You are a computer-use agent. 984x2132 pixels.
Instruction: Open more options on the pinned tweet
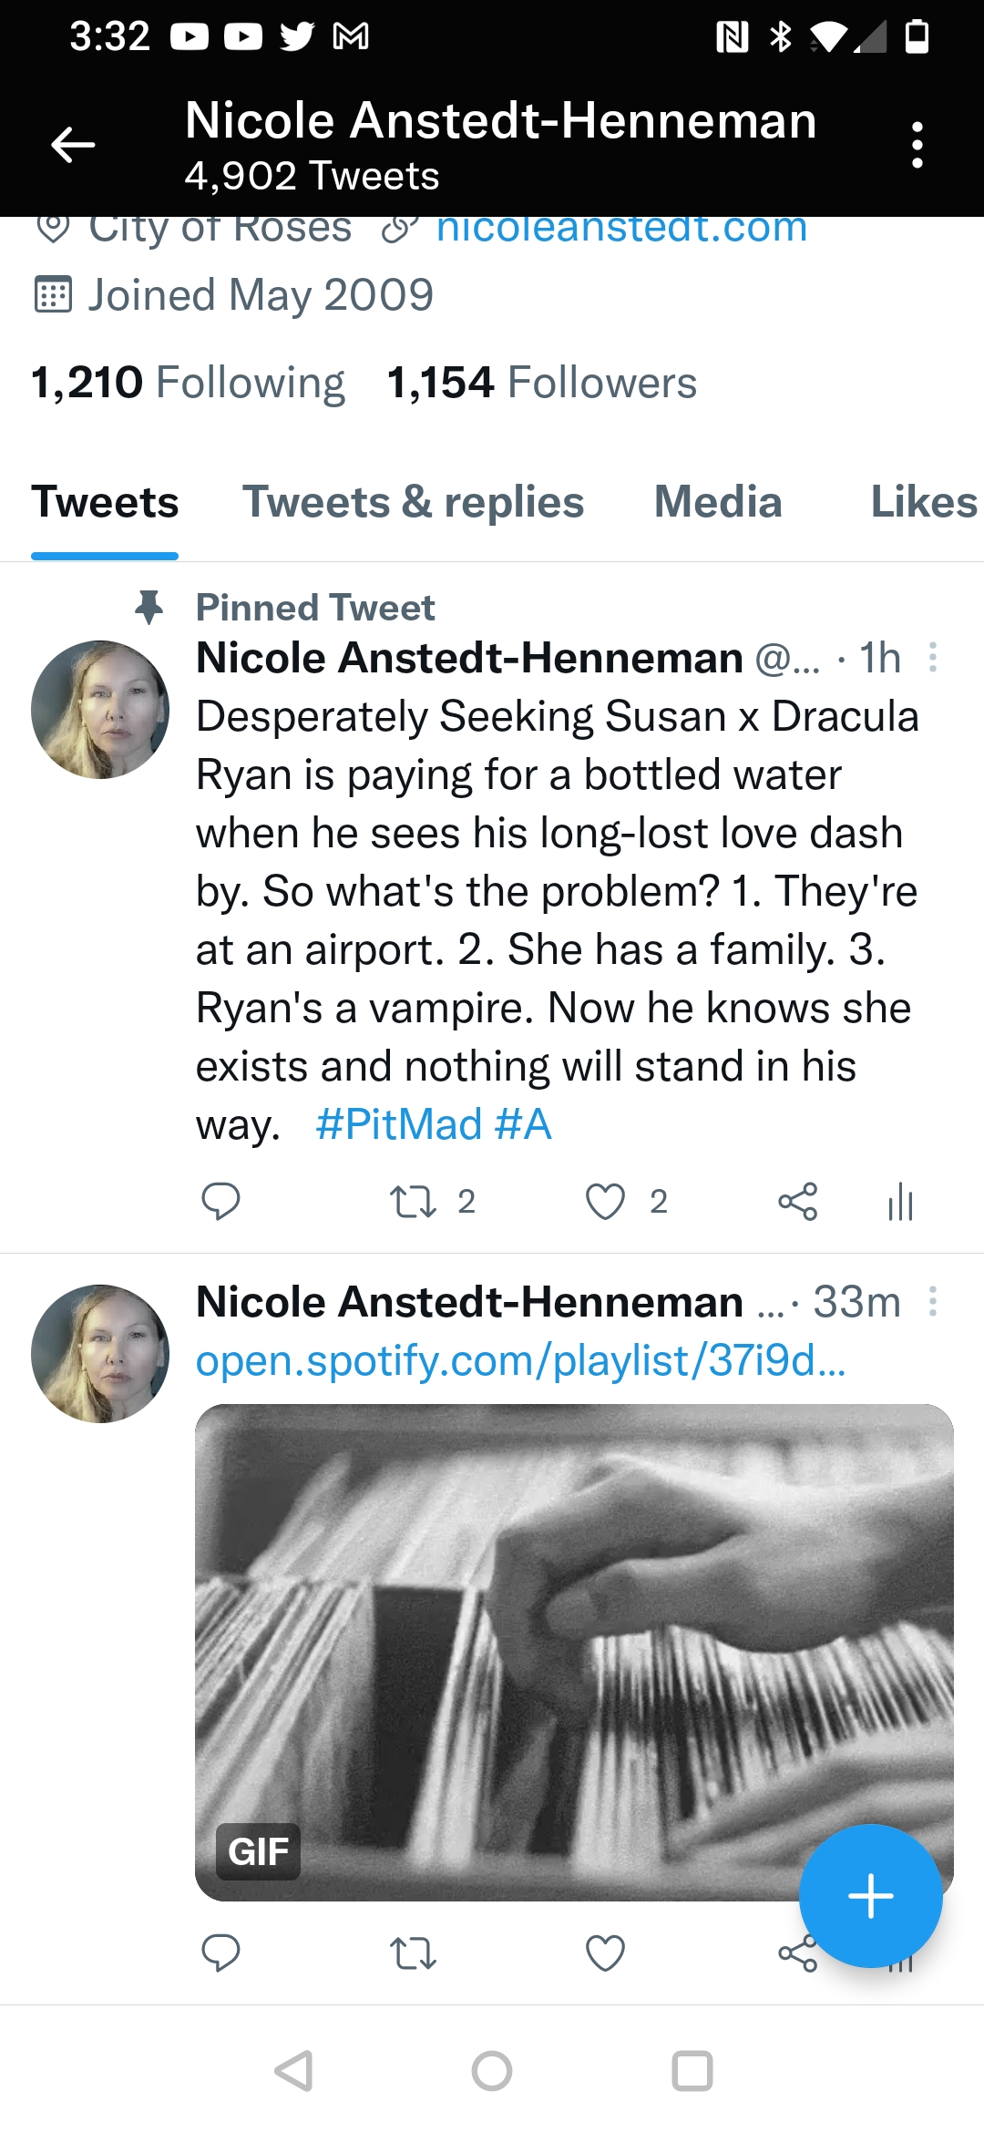click(932, 657)
